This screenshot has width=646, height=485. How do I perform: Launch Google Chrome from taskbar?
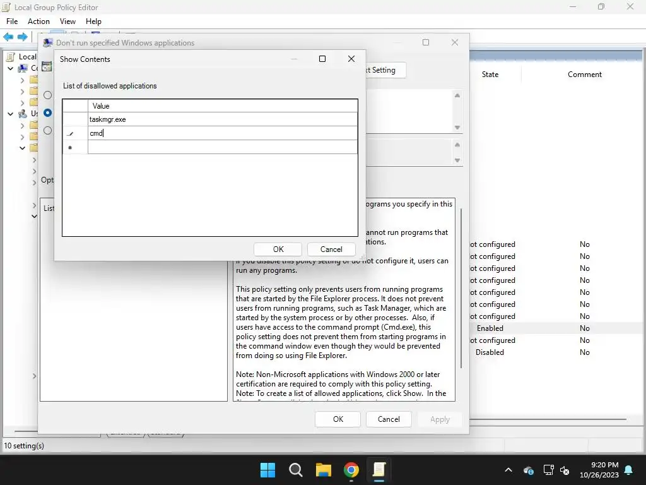[351, 470]
